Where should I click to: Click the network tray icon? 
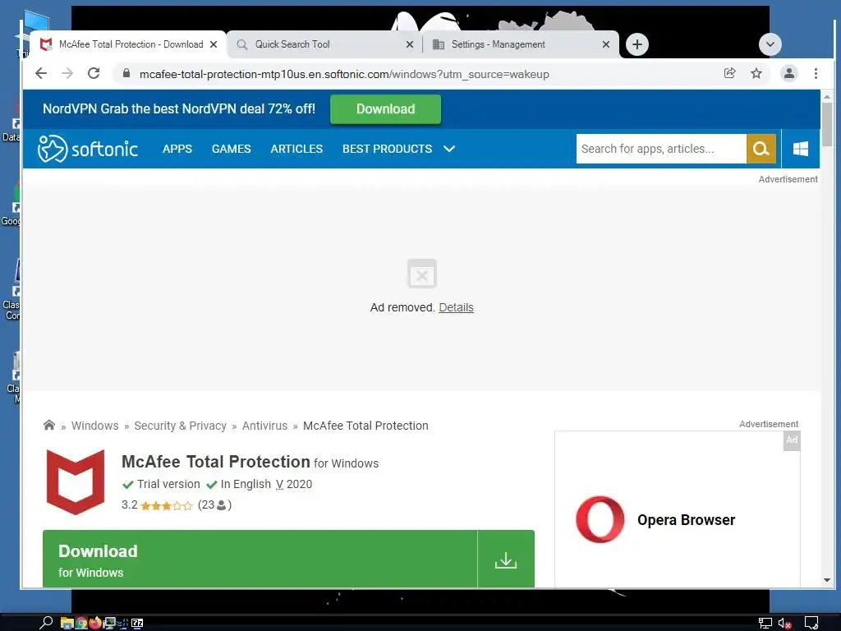[765, 623]
